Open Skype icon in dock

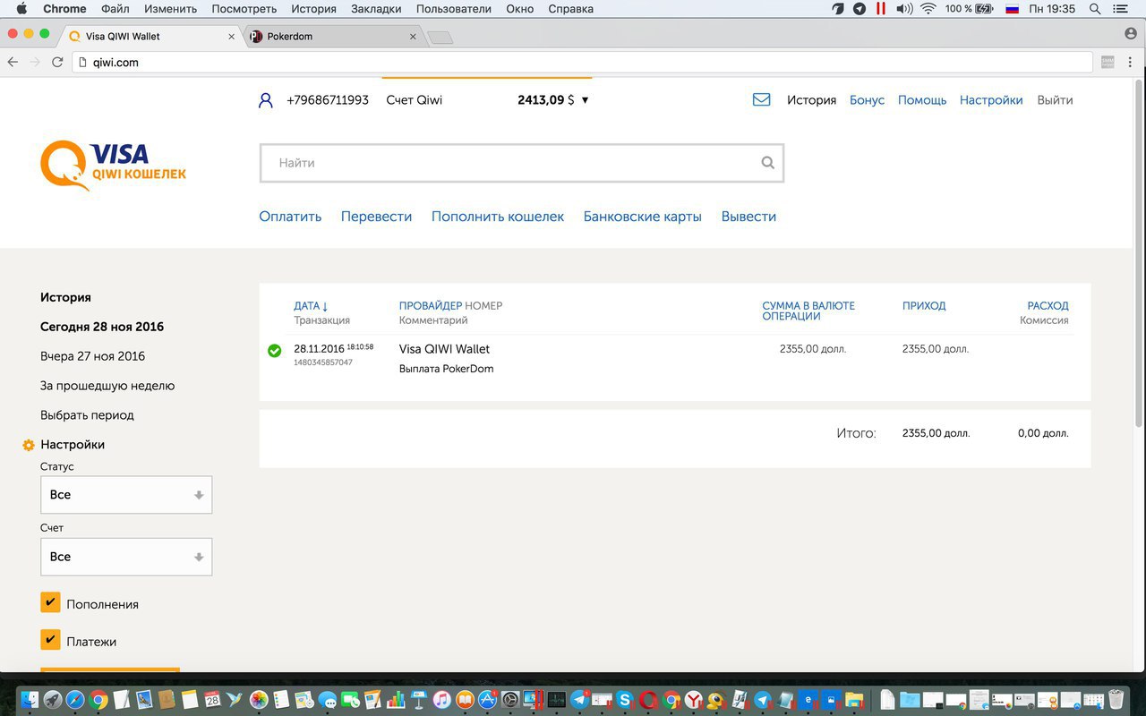(x=624, y=700)
